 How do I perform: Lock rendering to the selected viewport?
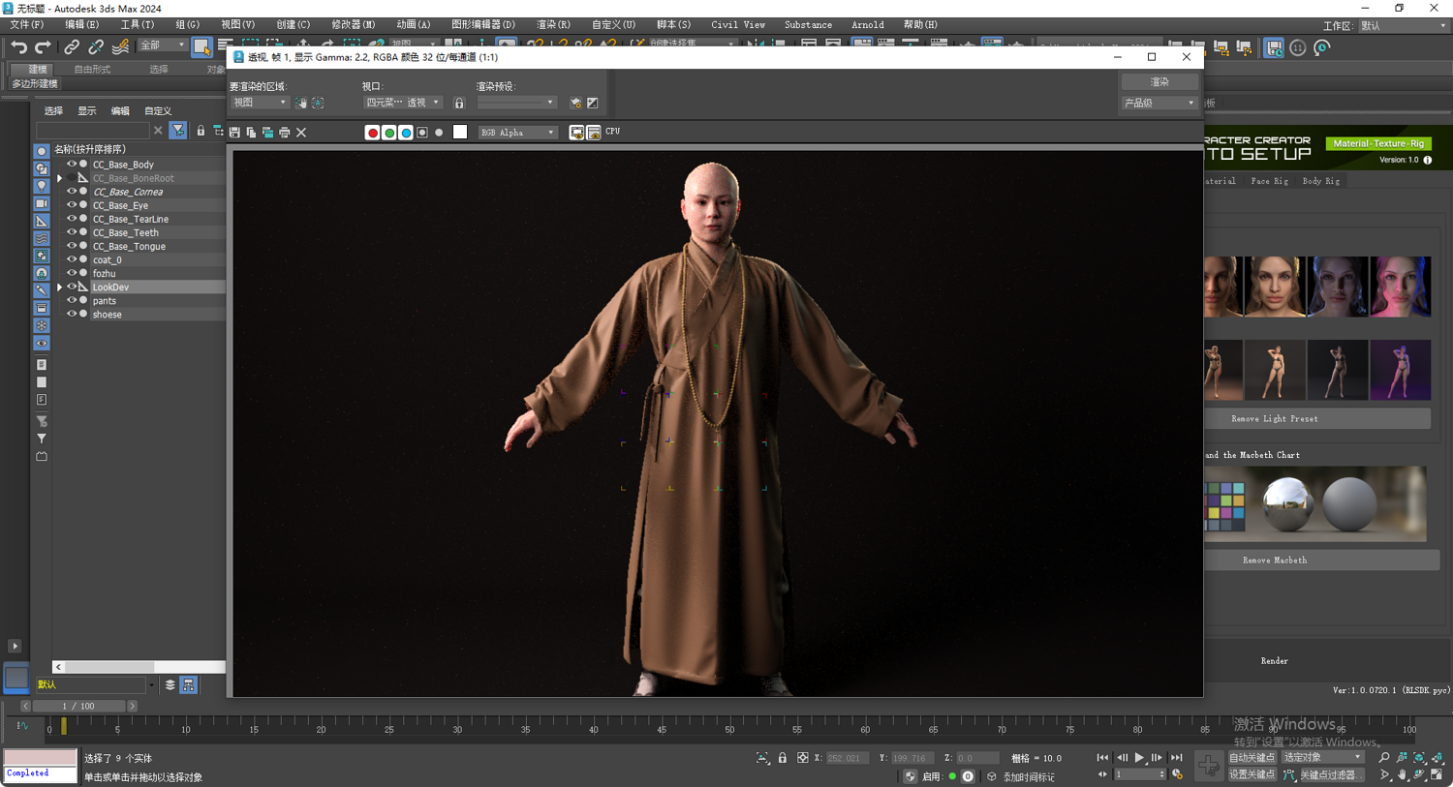click(x=459, y=103)
